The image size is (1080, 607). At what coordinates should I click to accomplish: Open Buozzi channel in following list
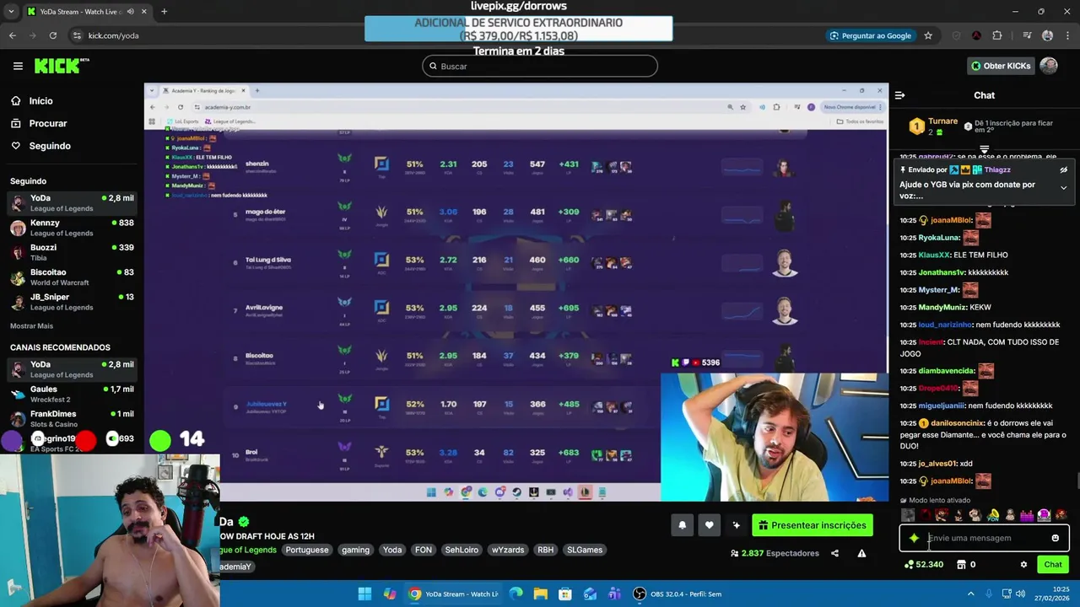tap(72, 252)
